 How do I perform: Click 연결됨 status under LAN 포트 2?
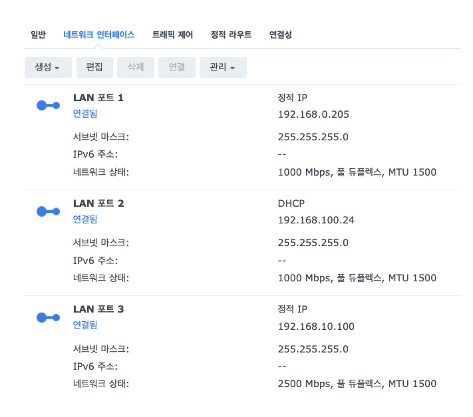pyautogui.click(x=85, y=219)
